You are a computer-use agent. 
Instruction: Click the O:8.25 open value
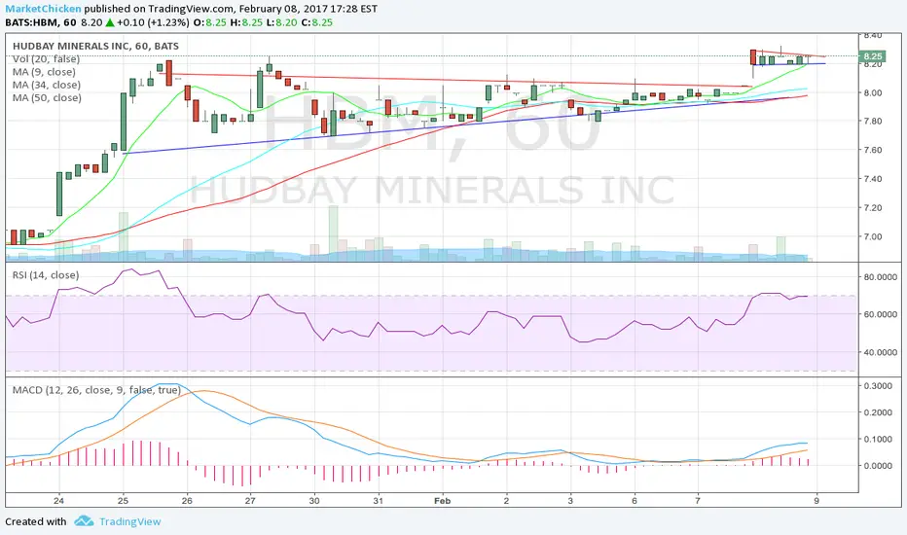(x=209, y=22)
